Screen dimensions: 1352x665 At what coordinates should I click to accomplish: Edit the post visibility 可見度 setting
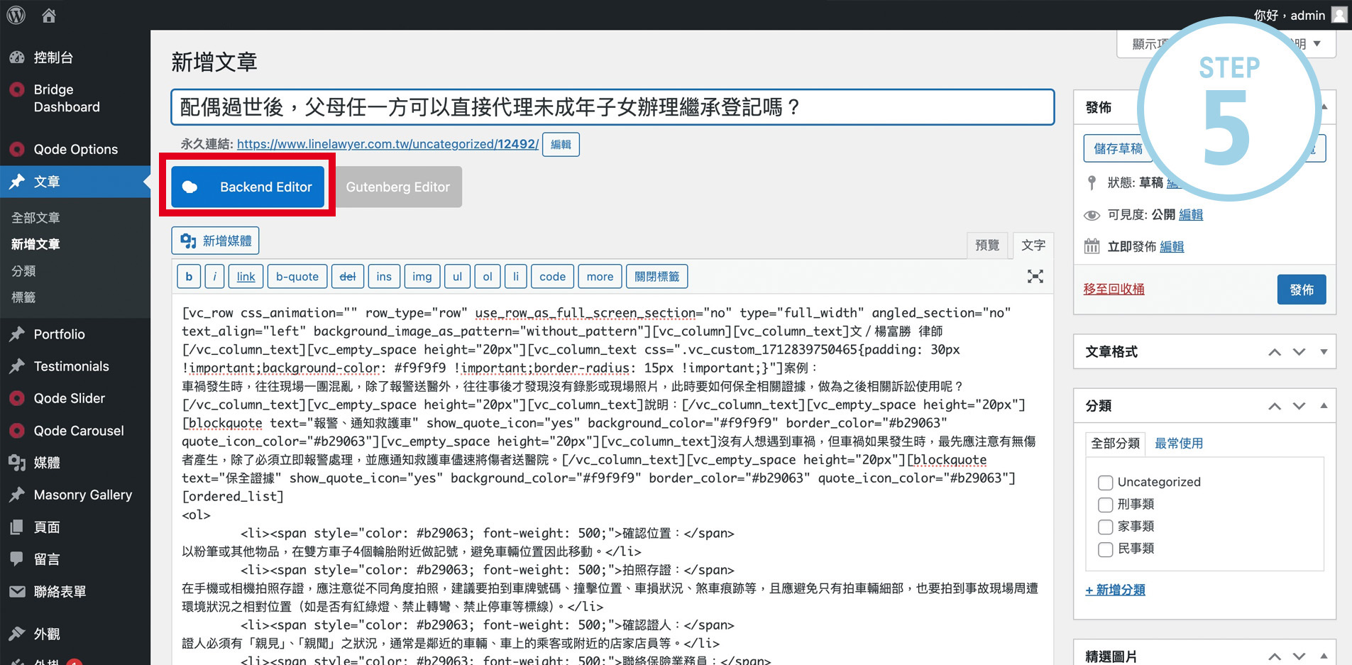(1191, 214)
